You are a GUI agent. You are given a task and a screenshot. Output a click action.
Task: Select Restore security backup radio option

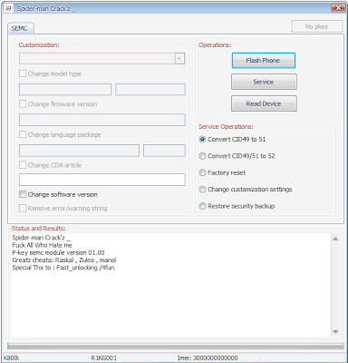202,206
